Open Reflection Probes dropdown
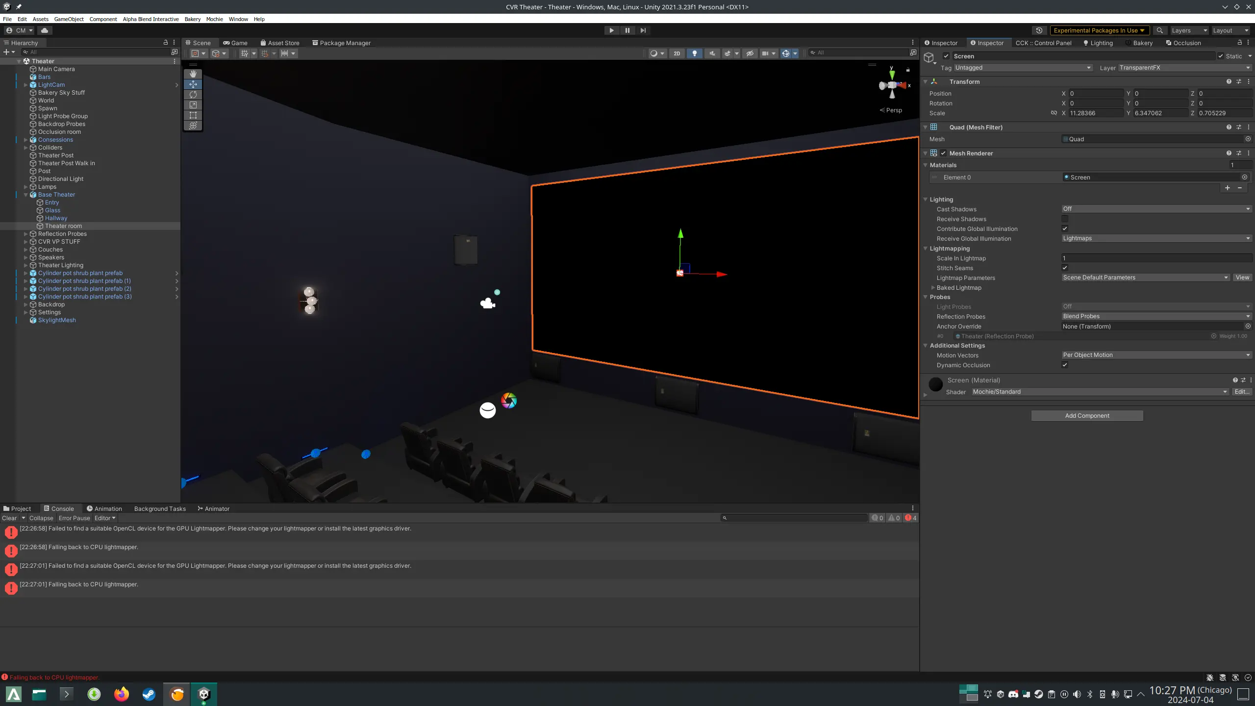1255x706 pixels. [1156, 316]
